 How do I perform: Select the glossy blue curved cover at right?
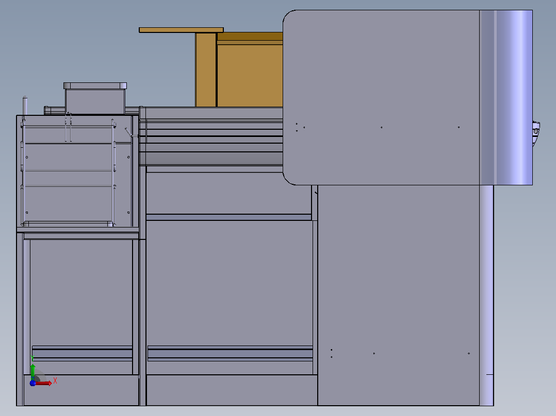[x=506, y=97]
